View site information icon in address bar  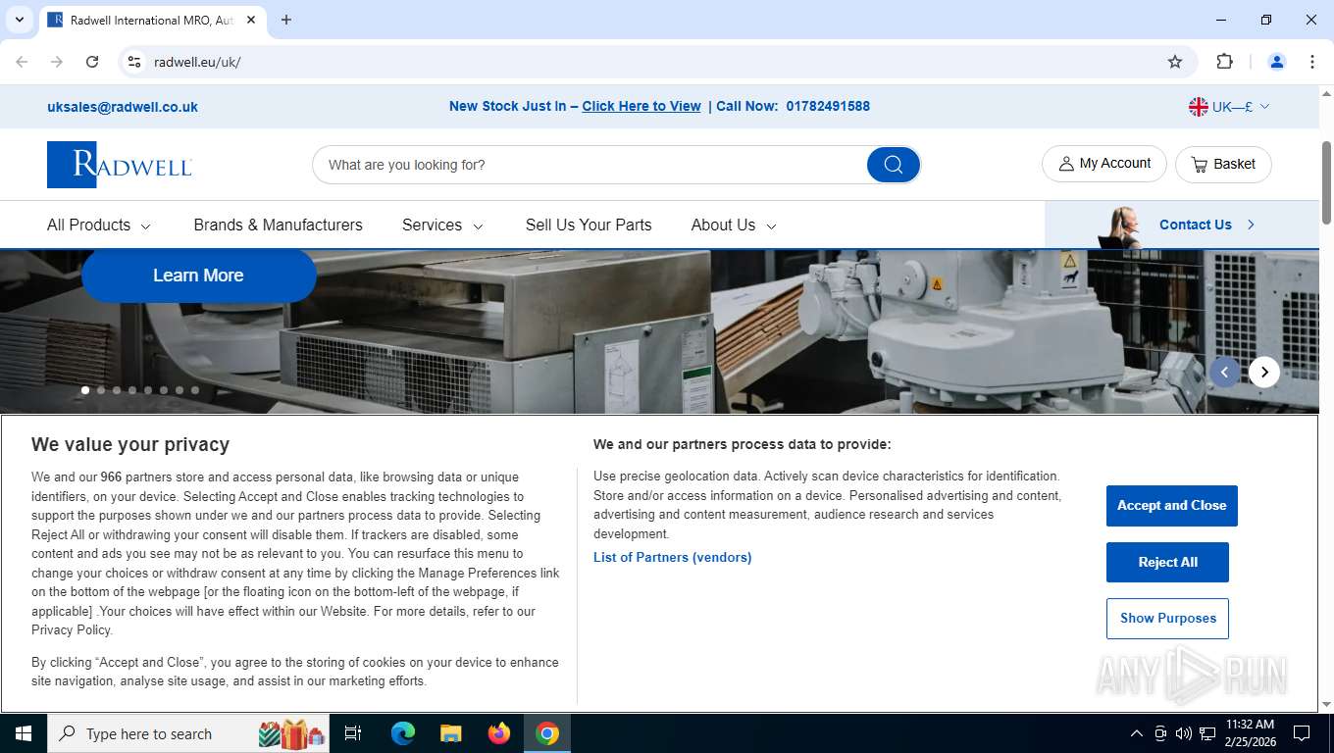point(134,62)
